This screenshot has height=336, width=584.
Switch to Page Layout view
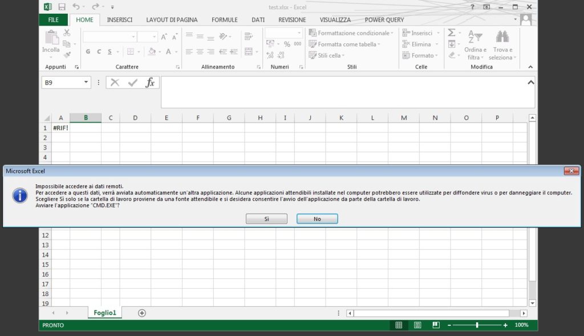(x=417, y=325)
